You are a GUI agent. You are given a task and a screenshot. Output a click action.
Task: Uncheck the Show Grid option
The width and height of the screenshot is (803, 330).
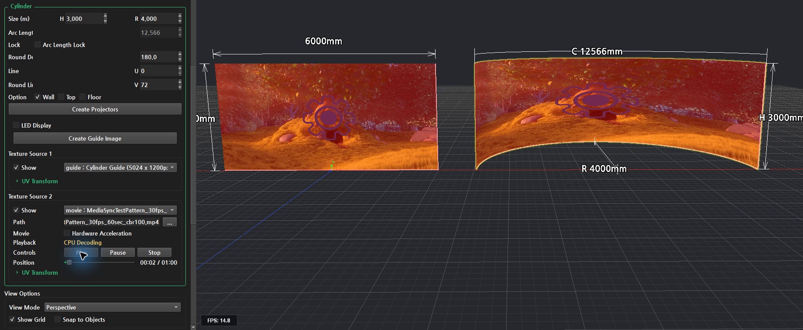pyautogui.click(x=12, y=319)
